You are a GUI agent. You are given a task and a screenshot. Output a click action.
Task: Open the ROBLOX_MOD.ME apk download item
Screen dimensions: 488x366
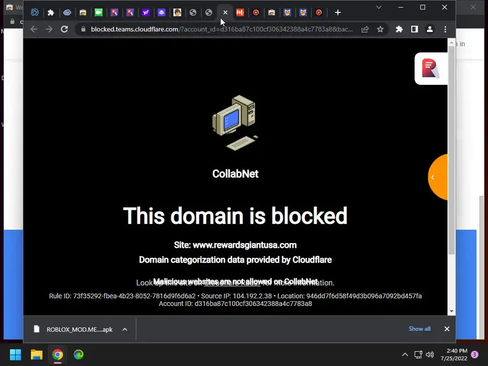(x=73, y=329)
